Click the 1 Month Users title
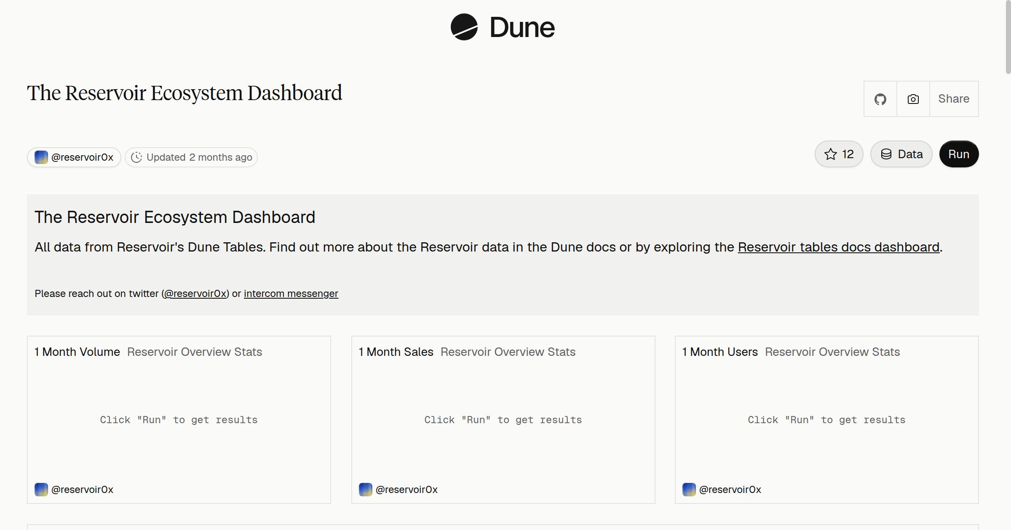The height and width of the screenshot is (530, 1011). tap(720, 352)
